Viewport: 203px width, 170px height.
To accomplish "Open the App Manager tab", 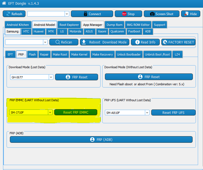I will tap(93, 25).
